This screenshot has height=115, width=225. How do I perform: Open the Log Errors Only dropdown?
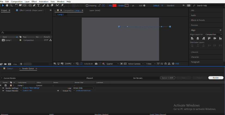(84, 88)
